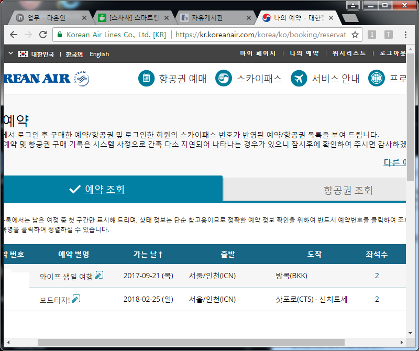This screenshot has height=351, width=419.
Task: Click the 항공권 예매 calendar icon
Action: pos(147,79)
